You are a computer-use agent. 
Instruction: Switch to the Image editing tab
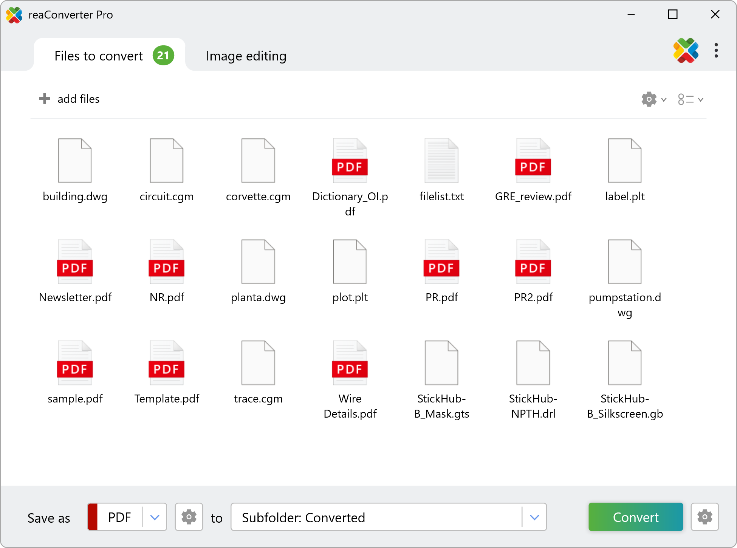click(x=246, y=56)
